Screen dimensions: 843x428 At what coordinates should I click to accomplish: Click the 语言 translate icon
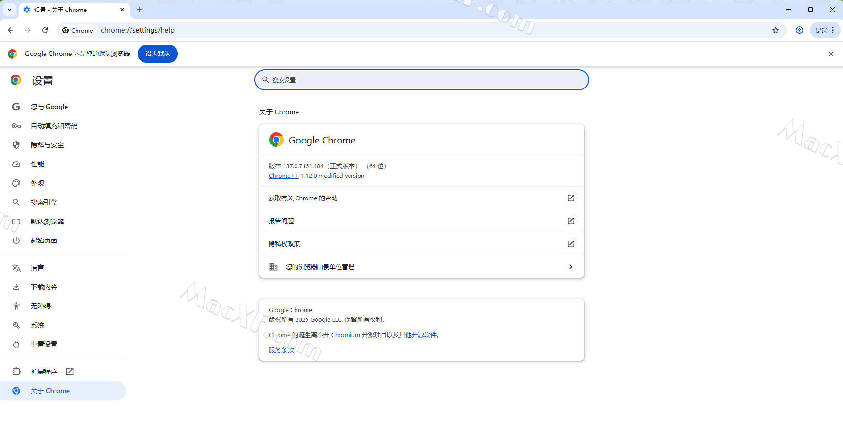pyautogui.click(x=16, y=268)
